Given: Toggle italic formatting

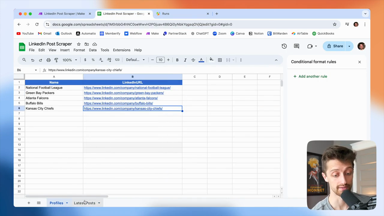Looking at the screenshot, I should coord(185,60).
